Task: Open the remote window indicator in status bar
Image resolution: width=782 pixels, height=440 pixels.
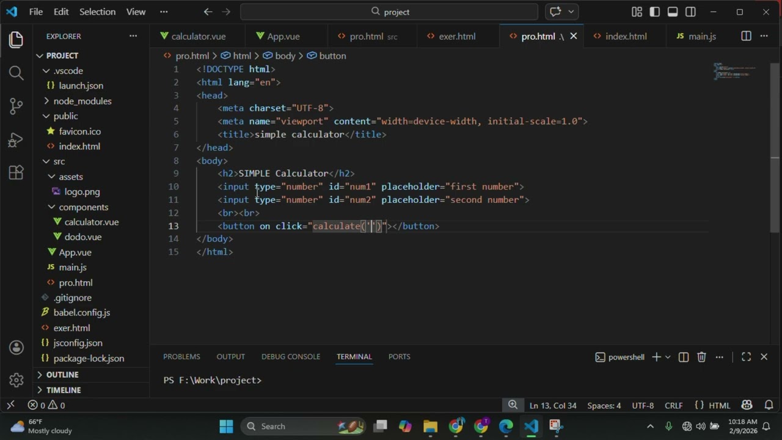Action: [10, 405]
